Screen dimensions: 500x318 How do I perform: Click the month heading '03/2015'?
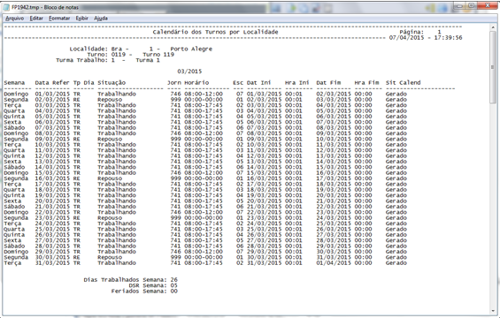pos(189,72)
